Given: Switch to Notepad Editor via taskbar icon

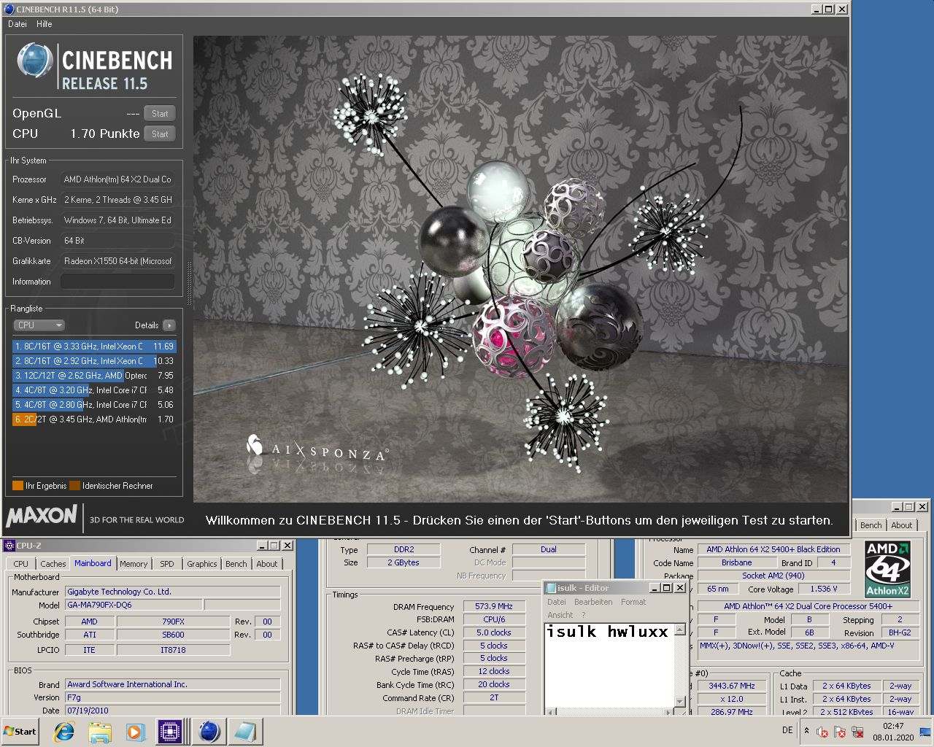Looking at the screenshot, I should pyautogui.click(x=245, y=732).
